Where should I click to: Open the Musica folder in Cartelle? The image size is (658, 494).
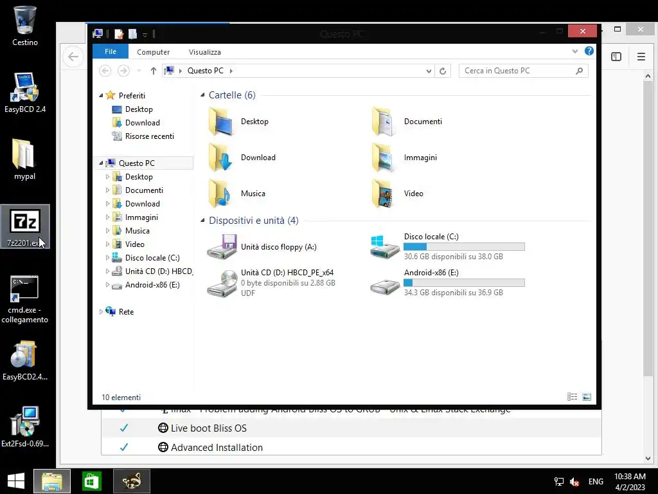point(237,194)
